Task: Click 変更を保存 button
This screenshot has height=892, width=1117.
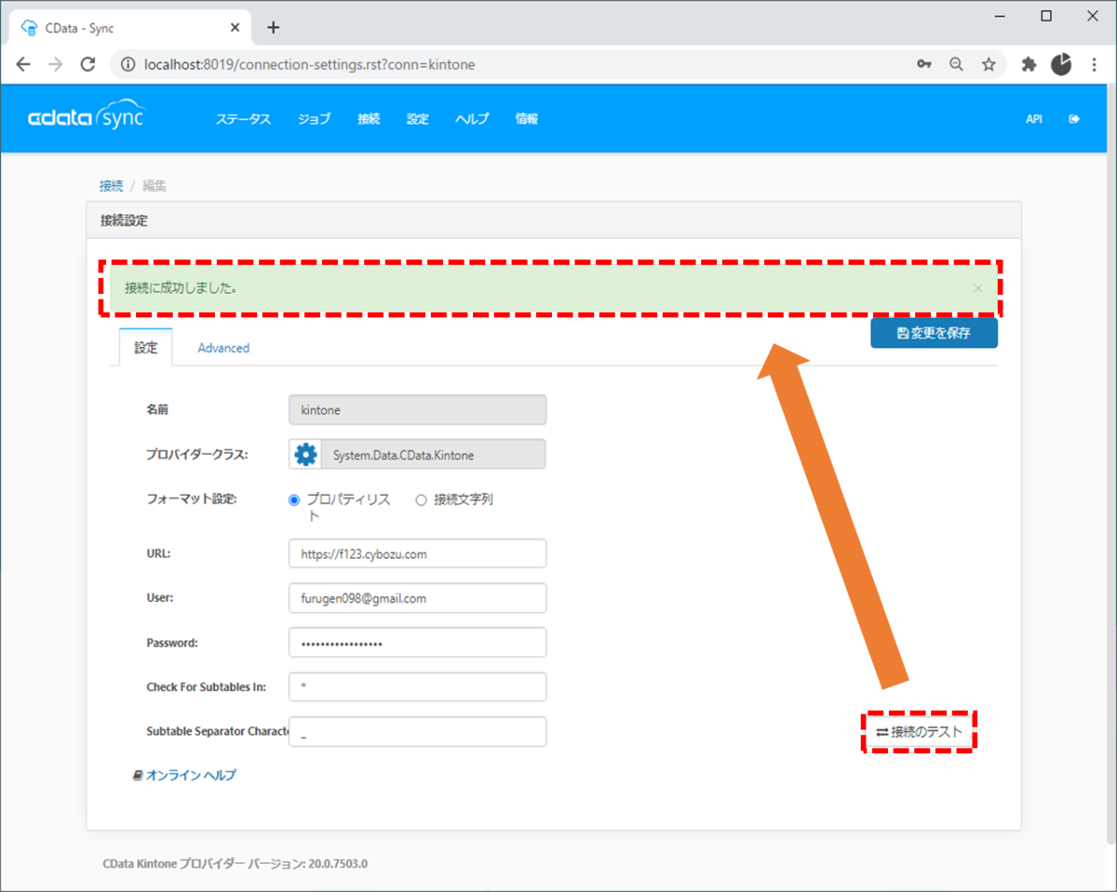Action: pyautogui.click(x=934, y=333)
